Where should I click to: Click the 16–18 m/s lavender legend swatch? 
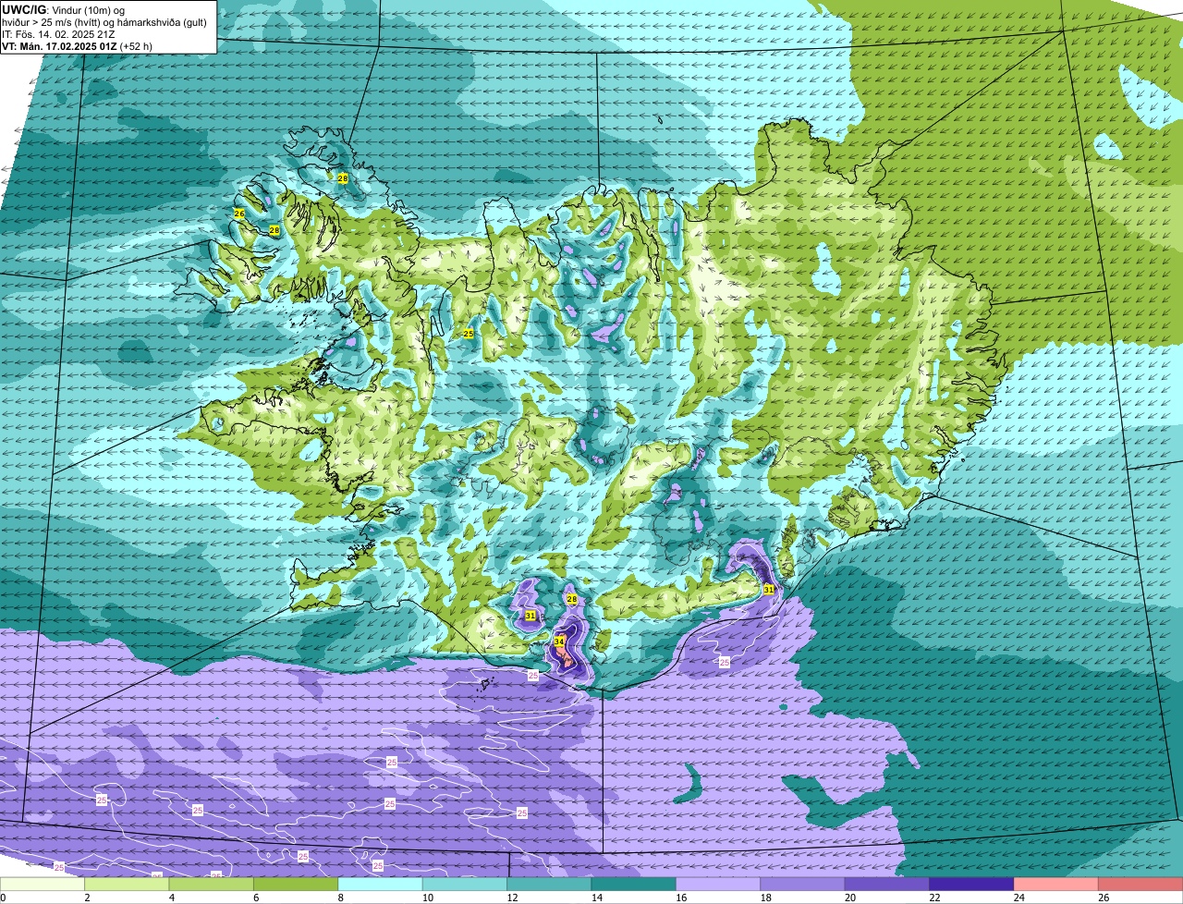(x=719, y=885)
